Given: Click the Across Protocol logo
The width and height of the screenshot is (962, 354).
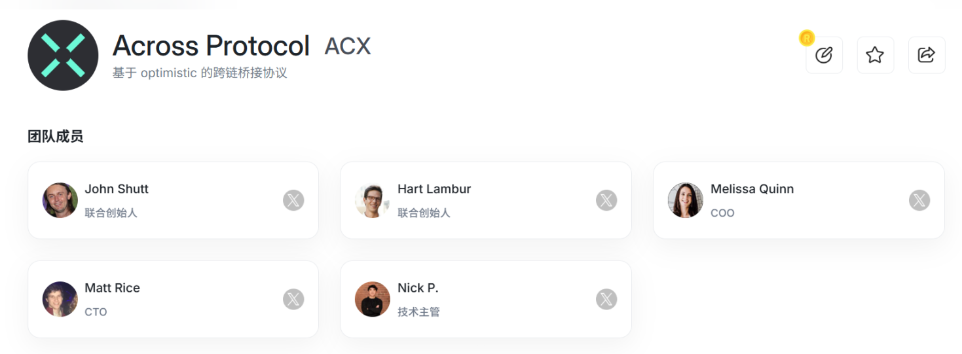Looking at the screenshot, I should tap(63, 55).
